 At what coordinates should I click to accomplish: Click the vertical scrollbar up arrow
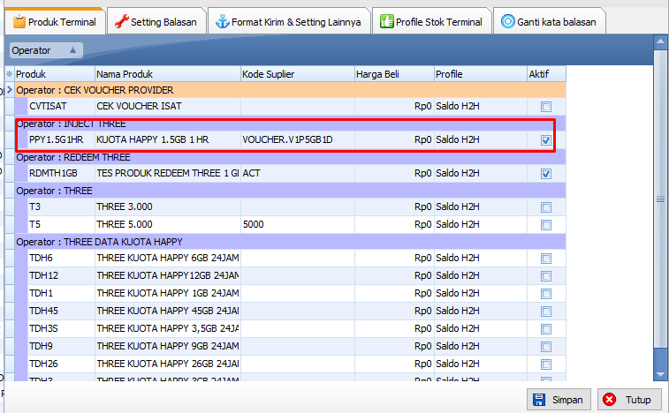click(660, 41)
